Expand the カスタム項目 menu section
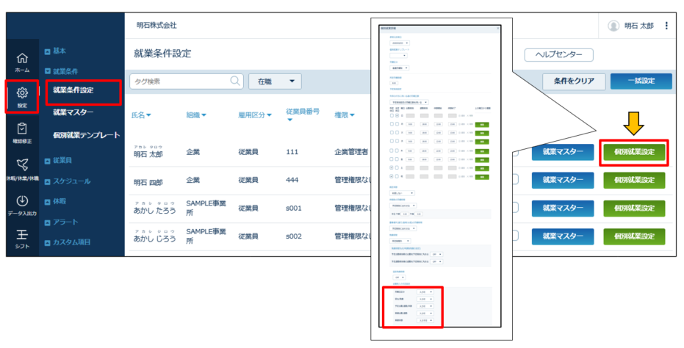 coord(68,242)
